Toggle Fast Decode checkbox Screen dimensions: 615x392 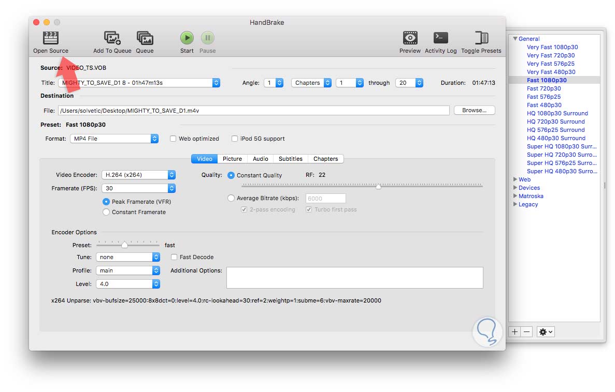(x=174, y=257)
